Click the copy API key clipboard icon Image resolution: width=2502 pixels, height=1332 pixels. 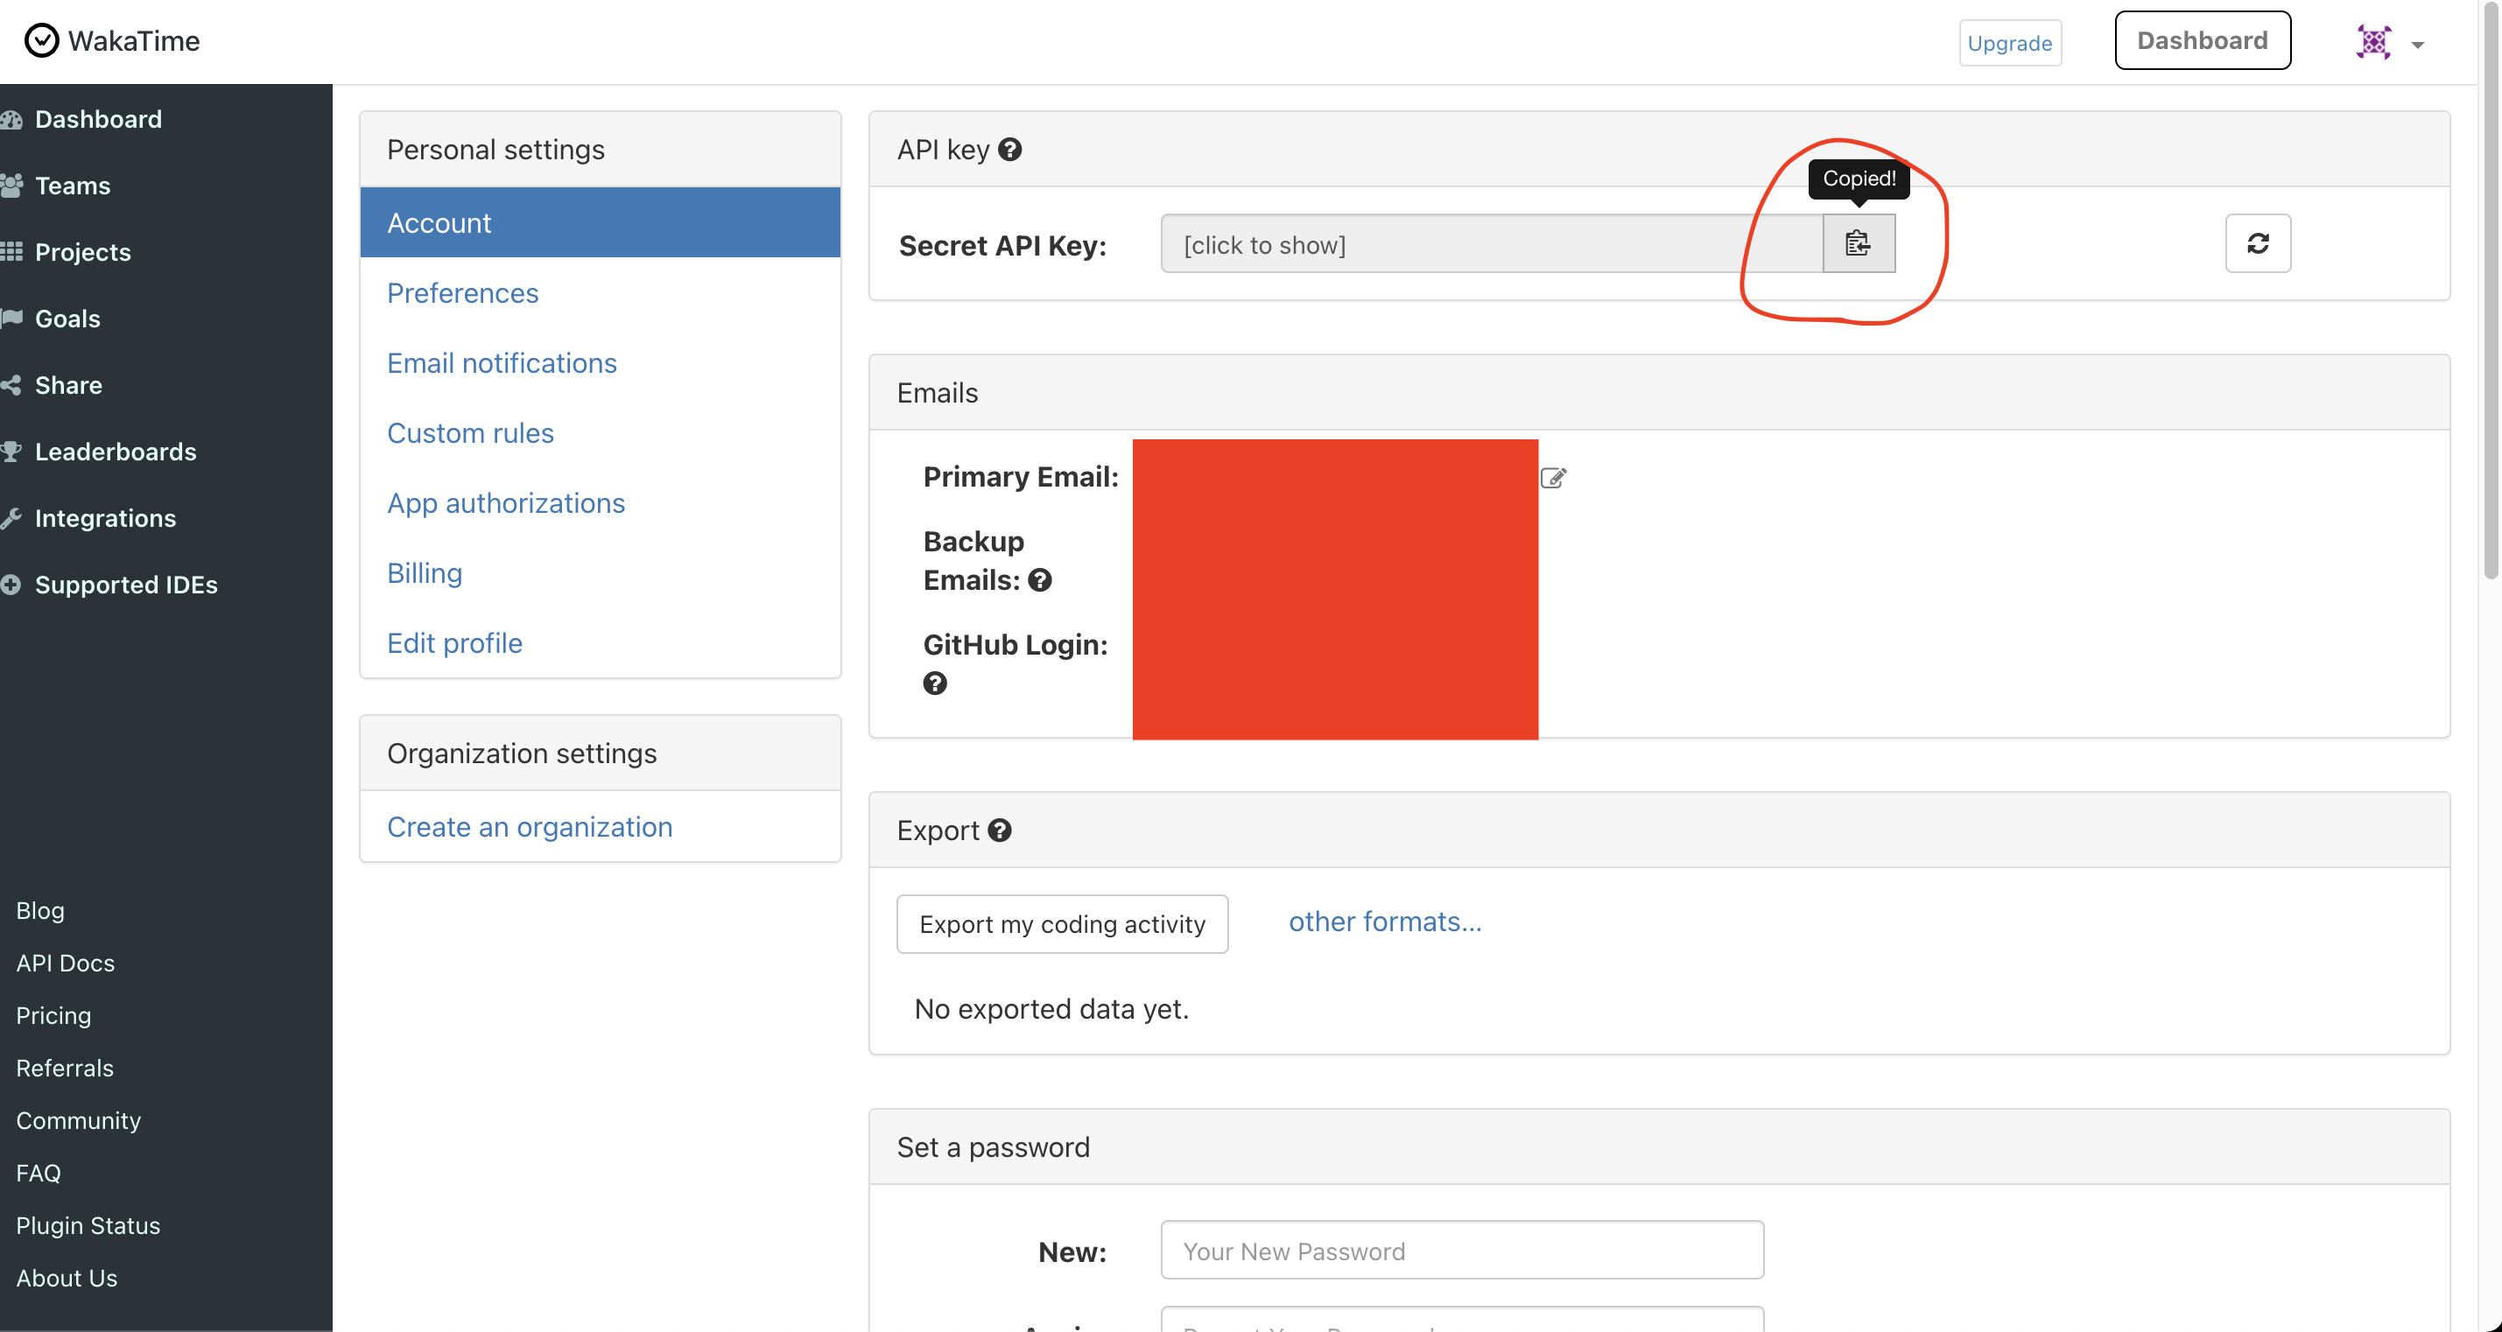1857,243
